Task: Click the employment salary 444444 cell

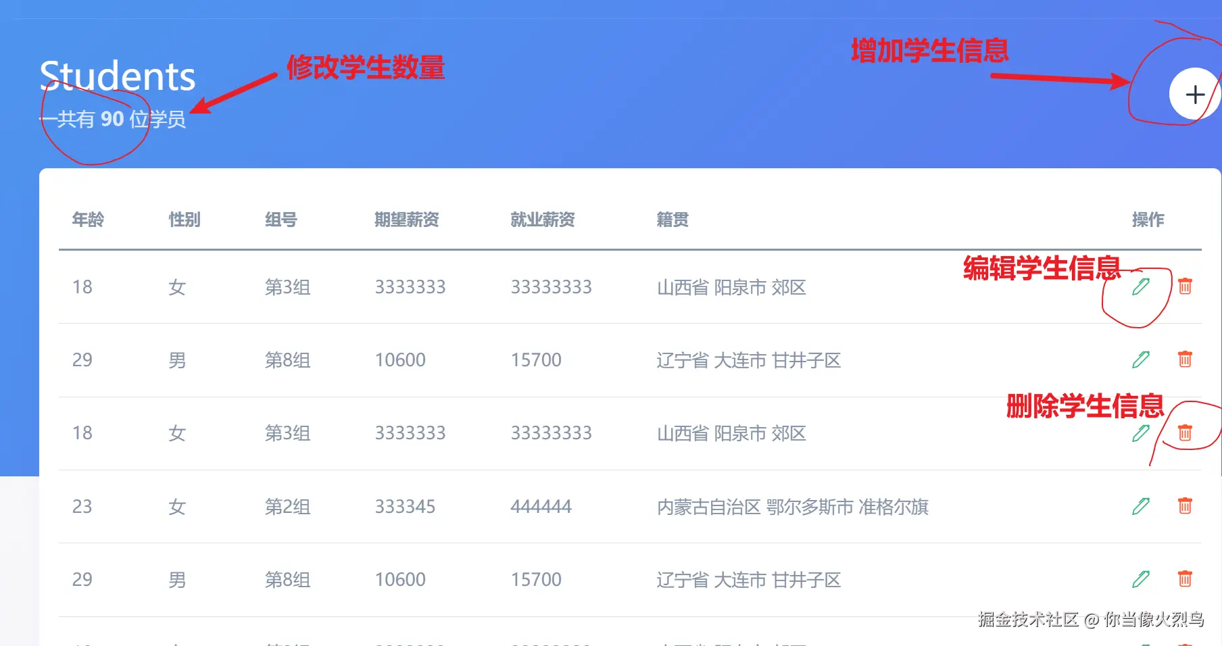Action: click(x=541, y=506)
